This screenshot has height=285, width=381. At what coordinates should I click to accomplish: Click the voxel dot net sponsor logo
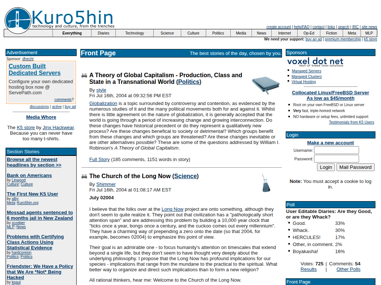tap(315, 62)
